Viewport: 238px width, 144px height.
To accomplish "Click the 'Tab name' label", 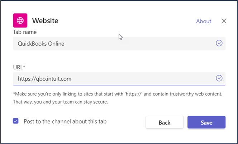I will 25,32.
